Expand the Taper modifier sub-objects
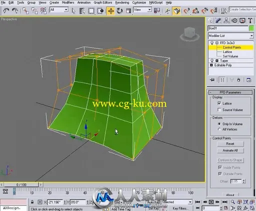 point(217,60)
